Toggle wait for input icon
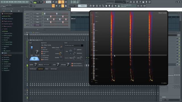This screenshot has height=102, width=182. (x=56, y=2)
